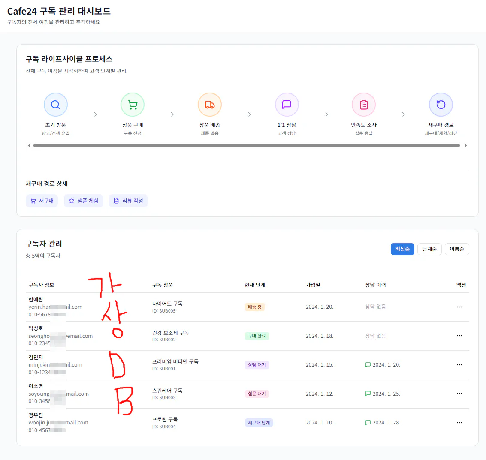The height and width of the screenshot is (460, 486).
Task: Open the actions menu for 박성호
Action: 459,336
